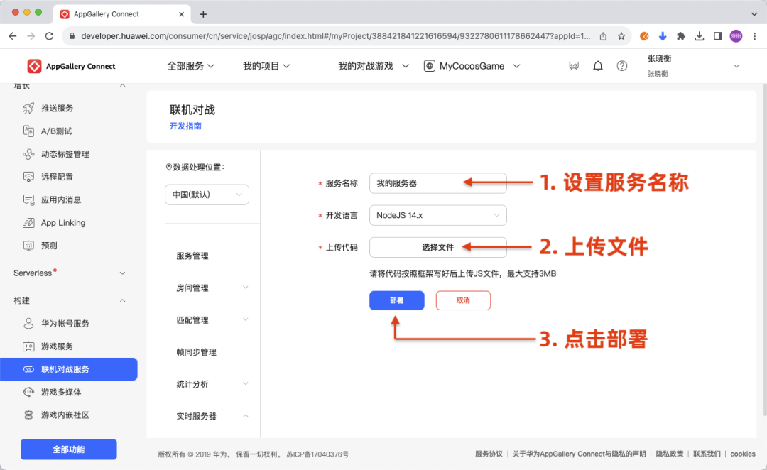Open the notifications bell icon
Screen dimensions: 767x470
click(598, 66)
